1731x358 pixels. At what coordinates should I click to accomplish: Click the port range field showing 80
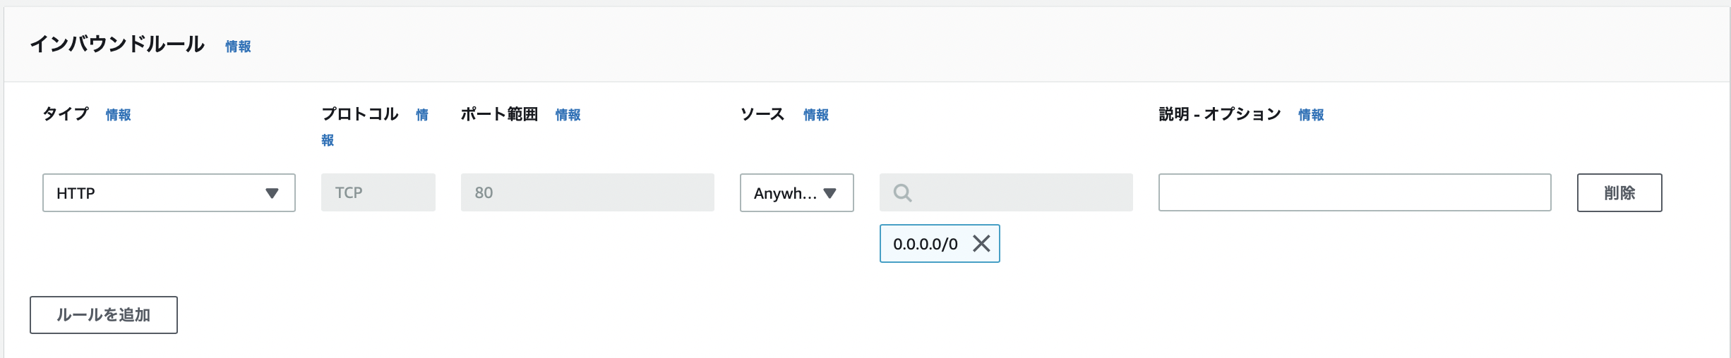pyautogui.click(x=587, y=192)
